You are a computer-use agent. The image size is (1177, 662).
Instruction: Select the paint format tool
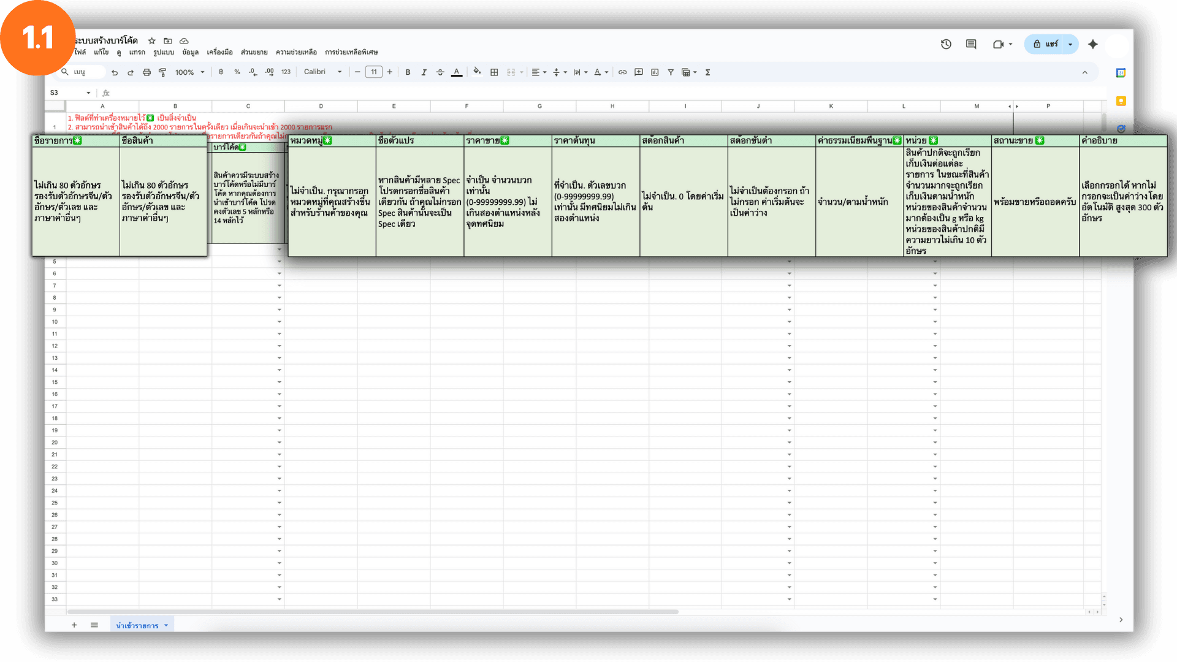[162, 72]
